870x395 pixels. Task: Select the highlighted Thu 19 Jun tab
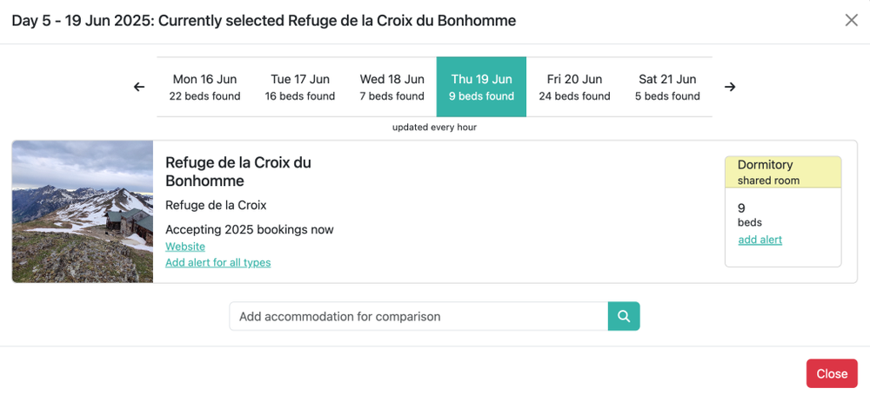tap(482, 87)
